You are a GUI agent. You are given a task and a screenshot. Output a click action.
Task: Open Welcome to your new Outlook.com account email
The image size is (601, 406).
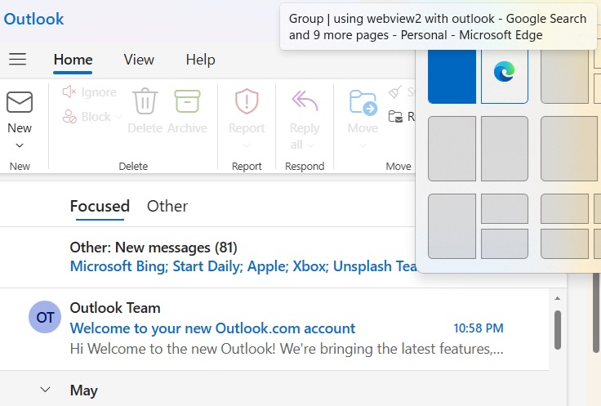click(x=212, y=328)
